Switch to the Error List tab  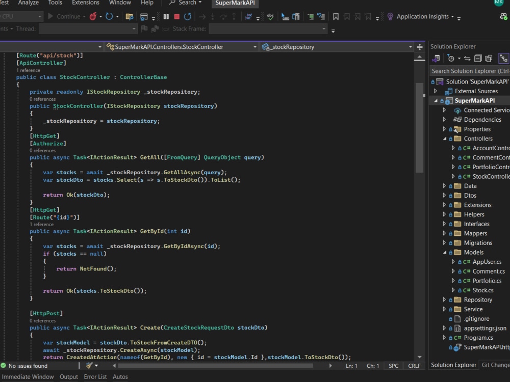(95, 377)
